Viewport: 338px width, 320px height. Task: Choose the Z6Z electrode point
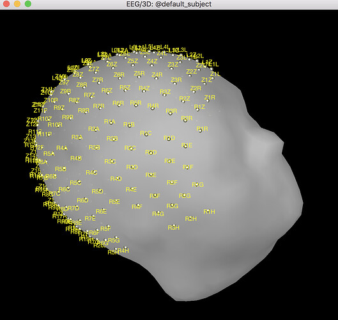(x=112, y=65)
